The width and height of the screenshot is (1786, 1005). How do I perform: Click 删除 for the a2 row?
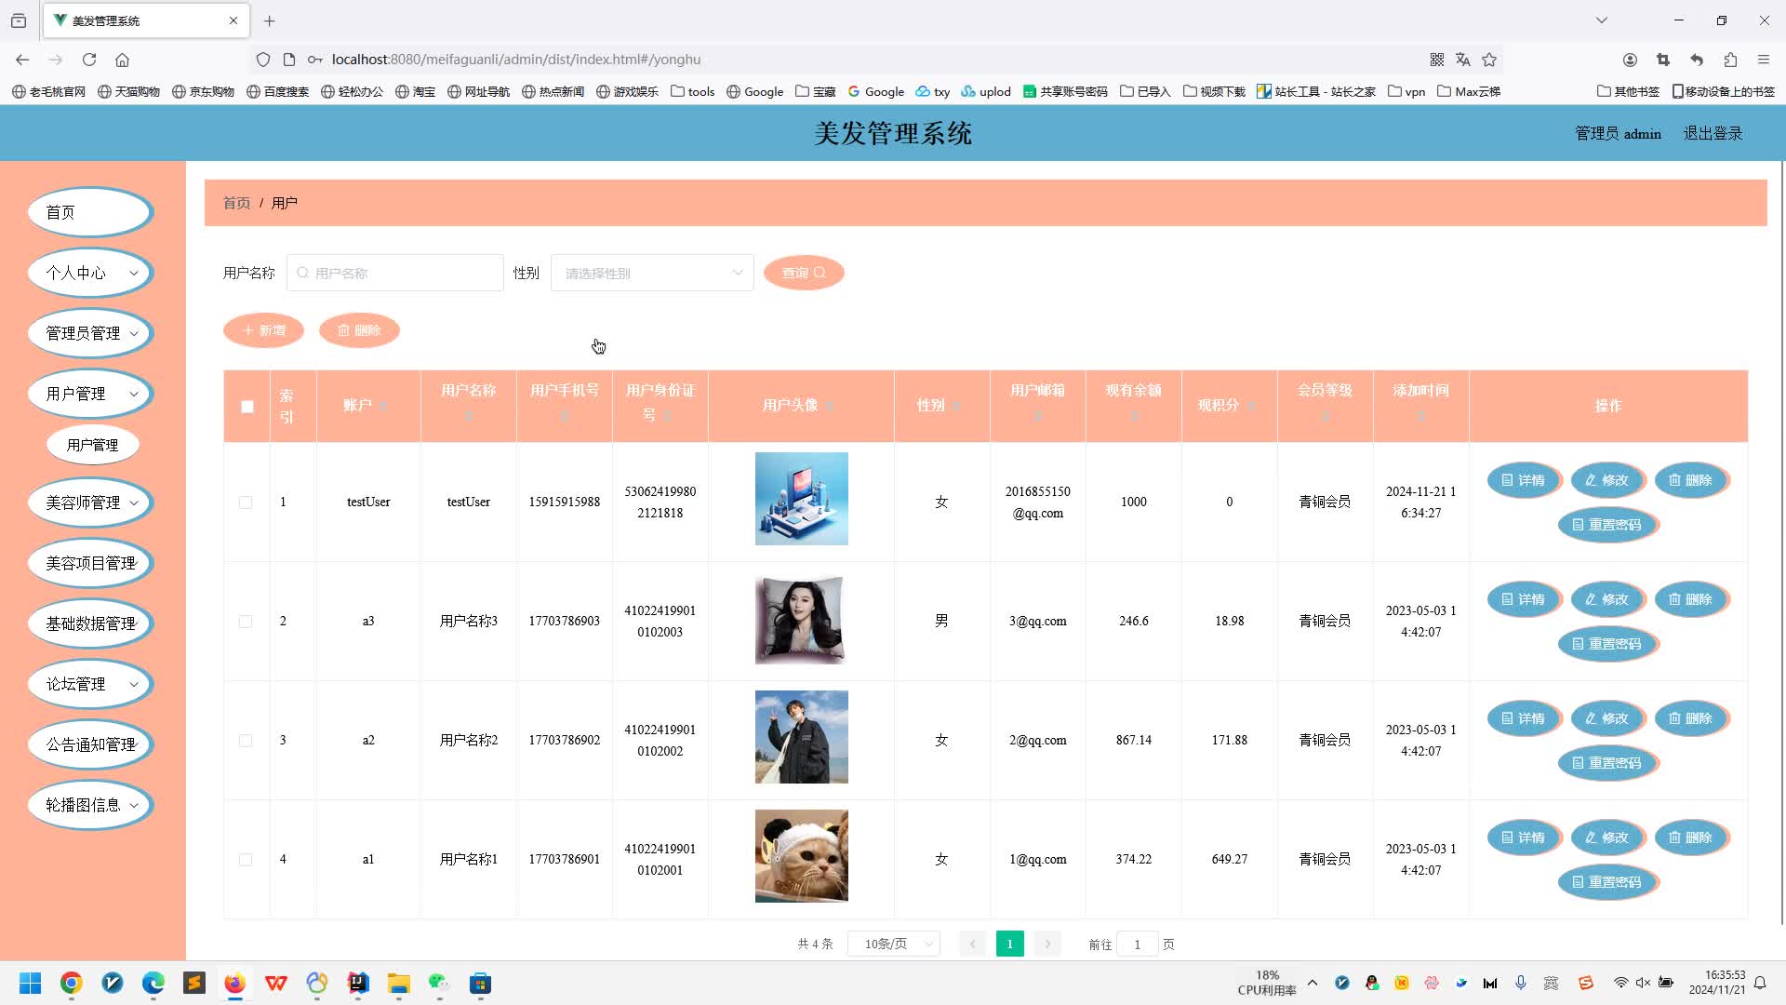click(1691, 718)
